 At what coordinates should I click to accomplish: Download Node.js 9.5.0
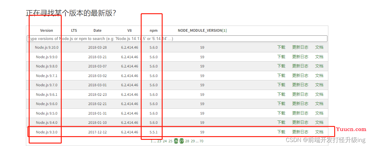[281, 113]
